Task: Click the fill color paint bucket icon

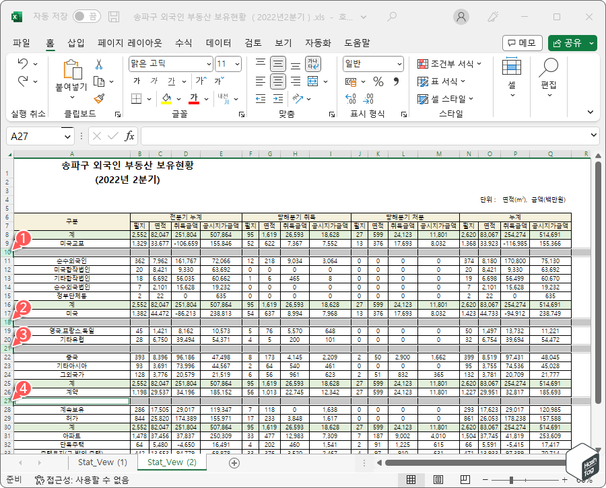Action: pyautogui.click(x=166, y=98)
